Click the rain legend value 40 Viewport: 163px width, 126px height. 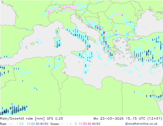point(42,124)
